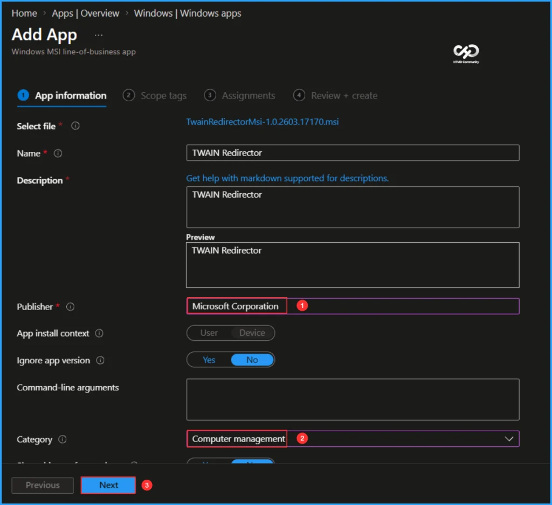Open TwainRedirectorMsi-1.0.2603.17170.msi file link

(263, 122)
